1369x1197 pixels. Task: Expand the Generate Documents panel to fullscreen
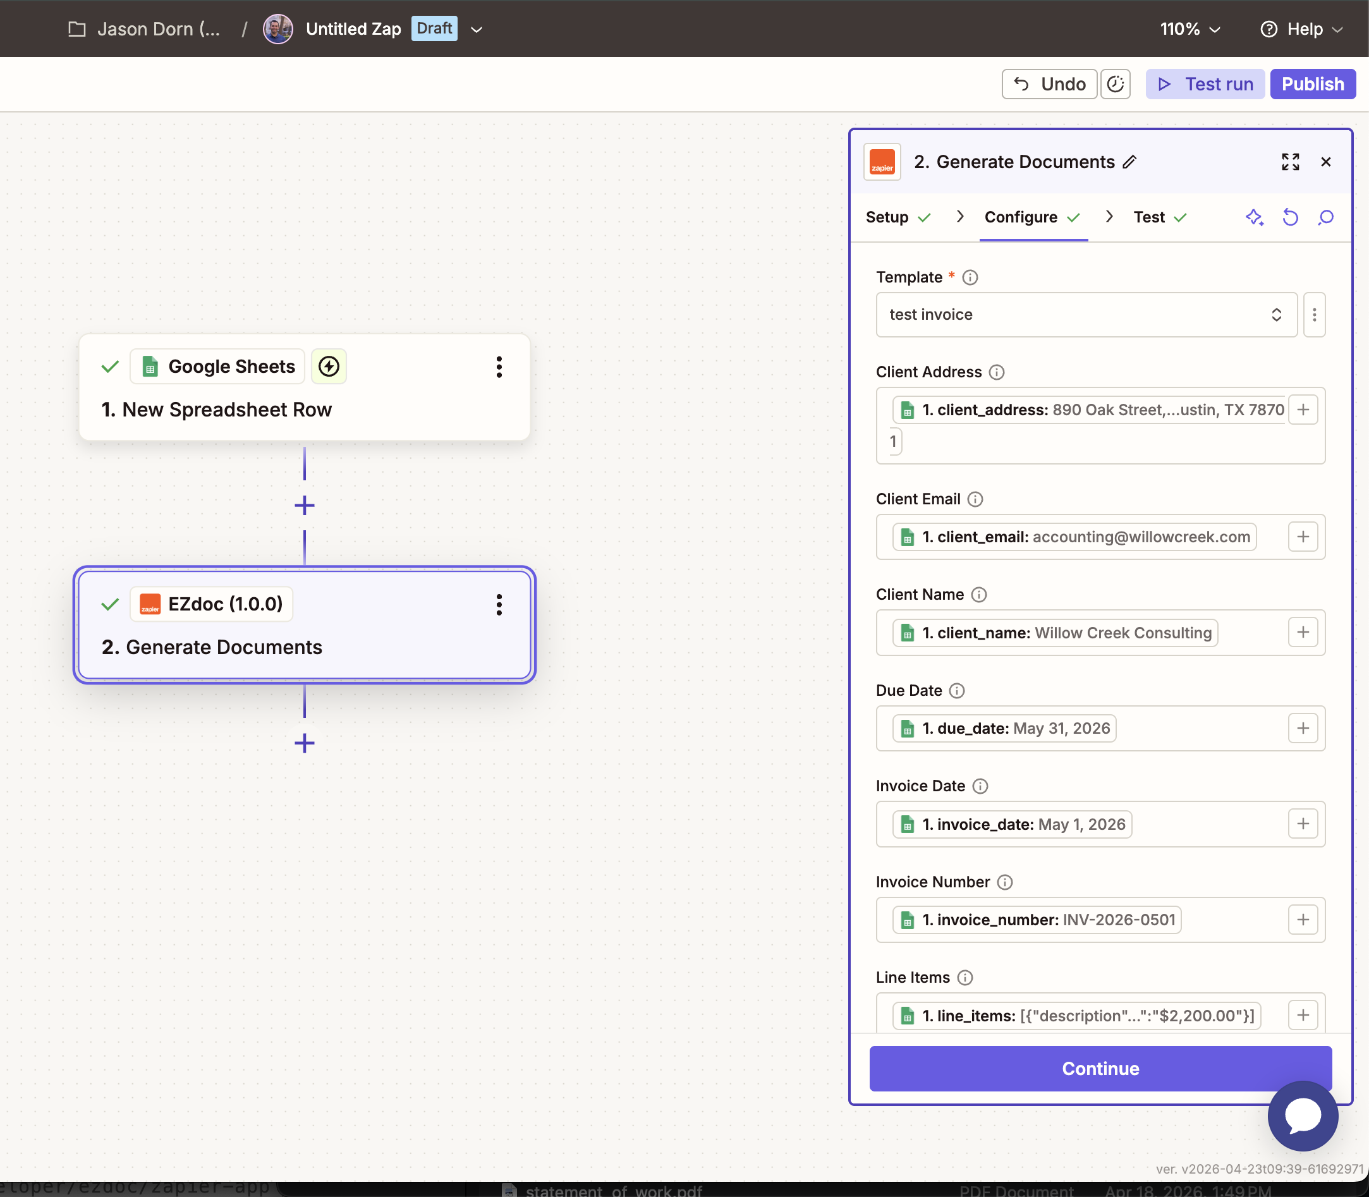click(x=1290, y=162)
